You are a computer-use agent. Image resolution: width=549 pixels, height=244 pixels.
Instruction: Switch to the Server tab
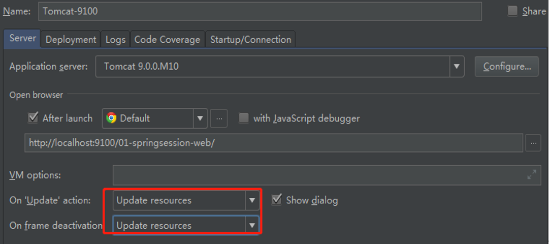point(22,38)
